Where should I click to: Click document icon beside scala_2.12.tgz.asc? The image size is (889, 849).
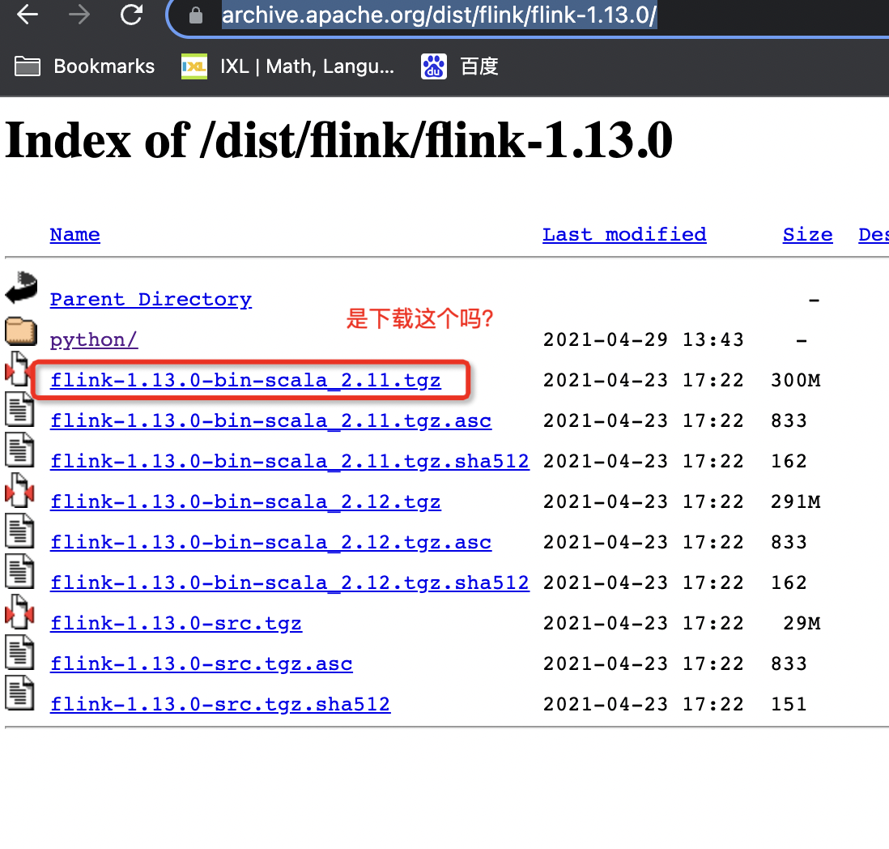(19, 531)
